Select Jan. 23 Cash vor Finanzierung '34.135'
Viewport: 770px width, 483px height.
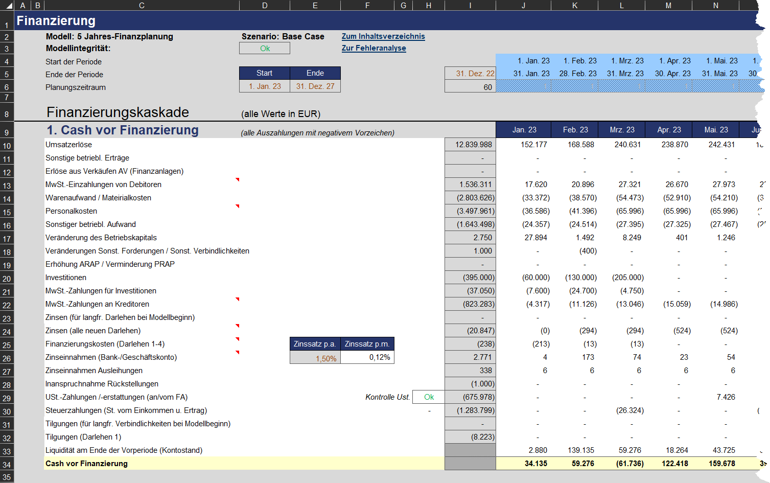[523, 464]
